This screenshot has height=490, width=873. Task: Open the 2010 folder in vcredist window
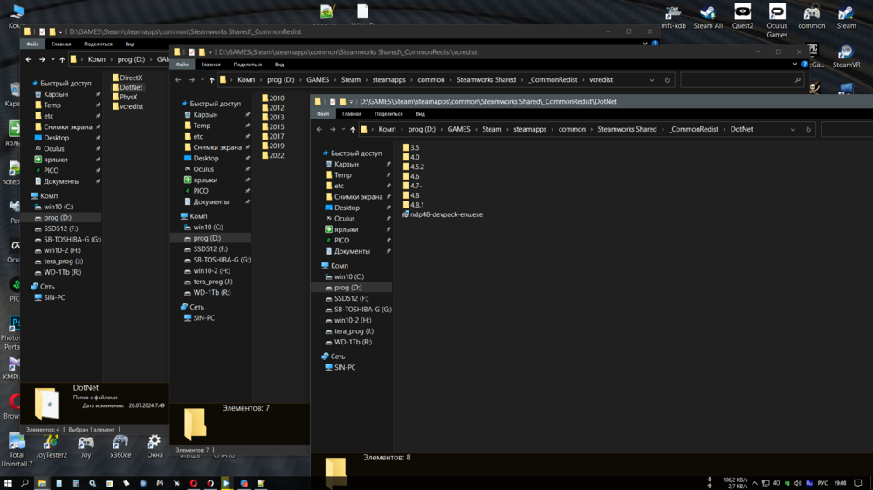click(x=272, y=99)
